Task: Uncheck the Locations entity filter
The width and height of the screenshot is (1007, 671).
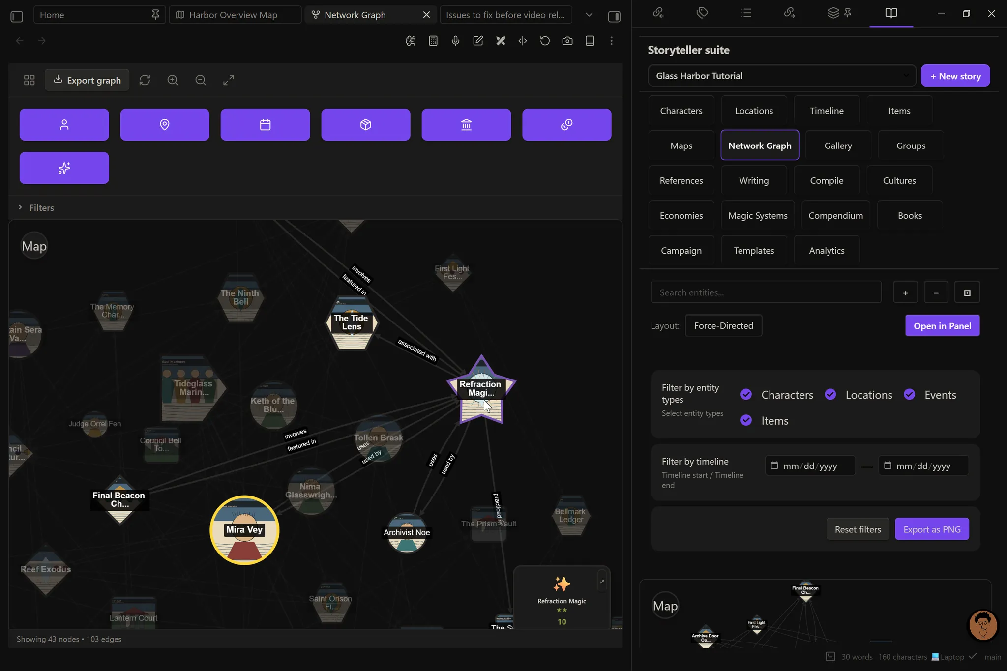Action: pos(830,395)
